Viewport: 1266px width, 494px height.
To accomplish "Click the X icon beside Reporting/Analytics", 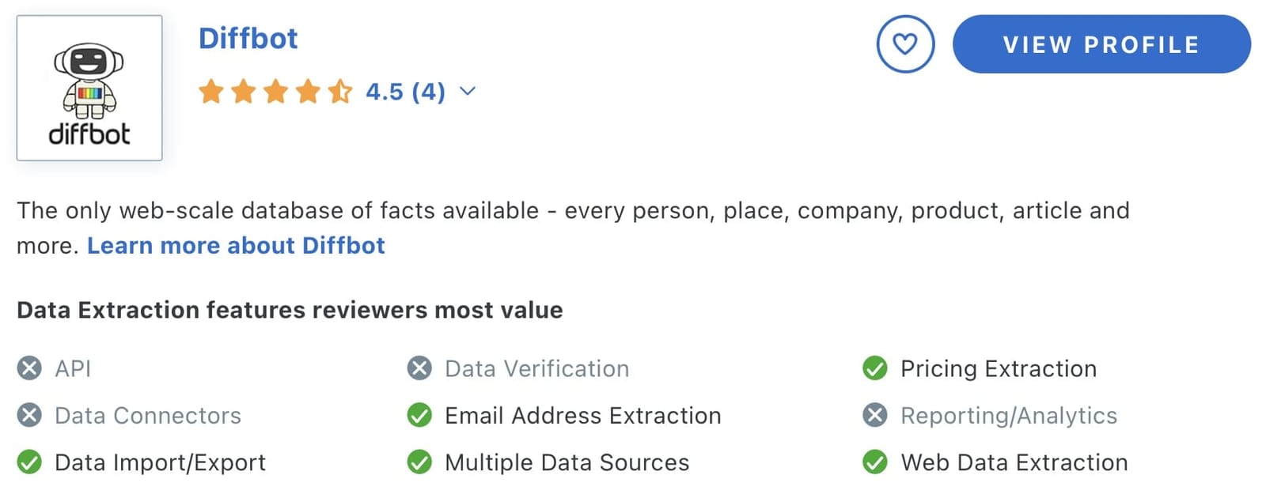I will tap(874, 415).
